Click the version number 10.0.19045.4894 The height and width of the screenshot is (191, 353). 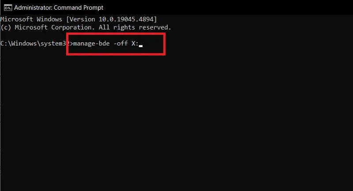(x=126, y=19)
